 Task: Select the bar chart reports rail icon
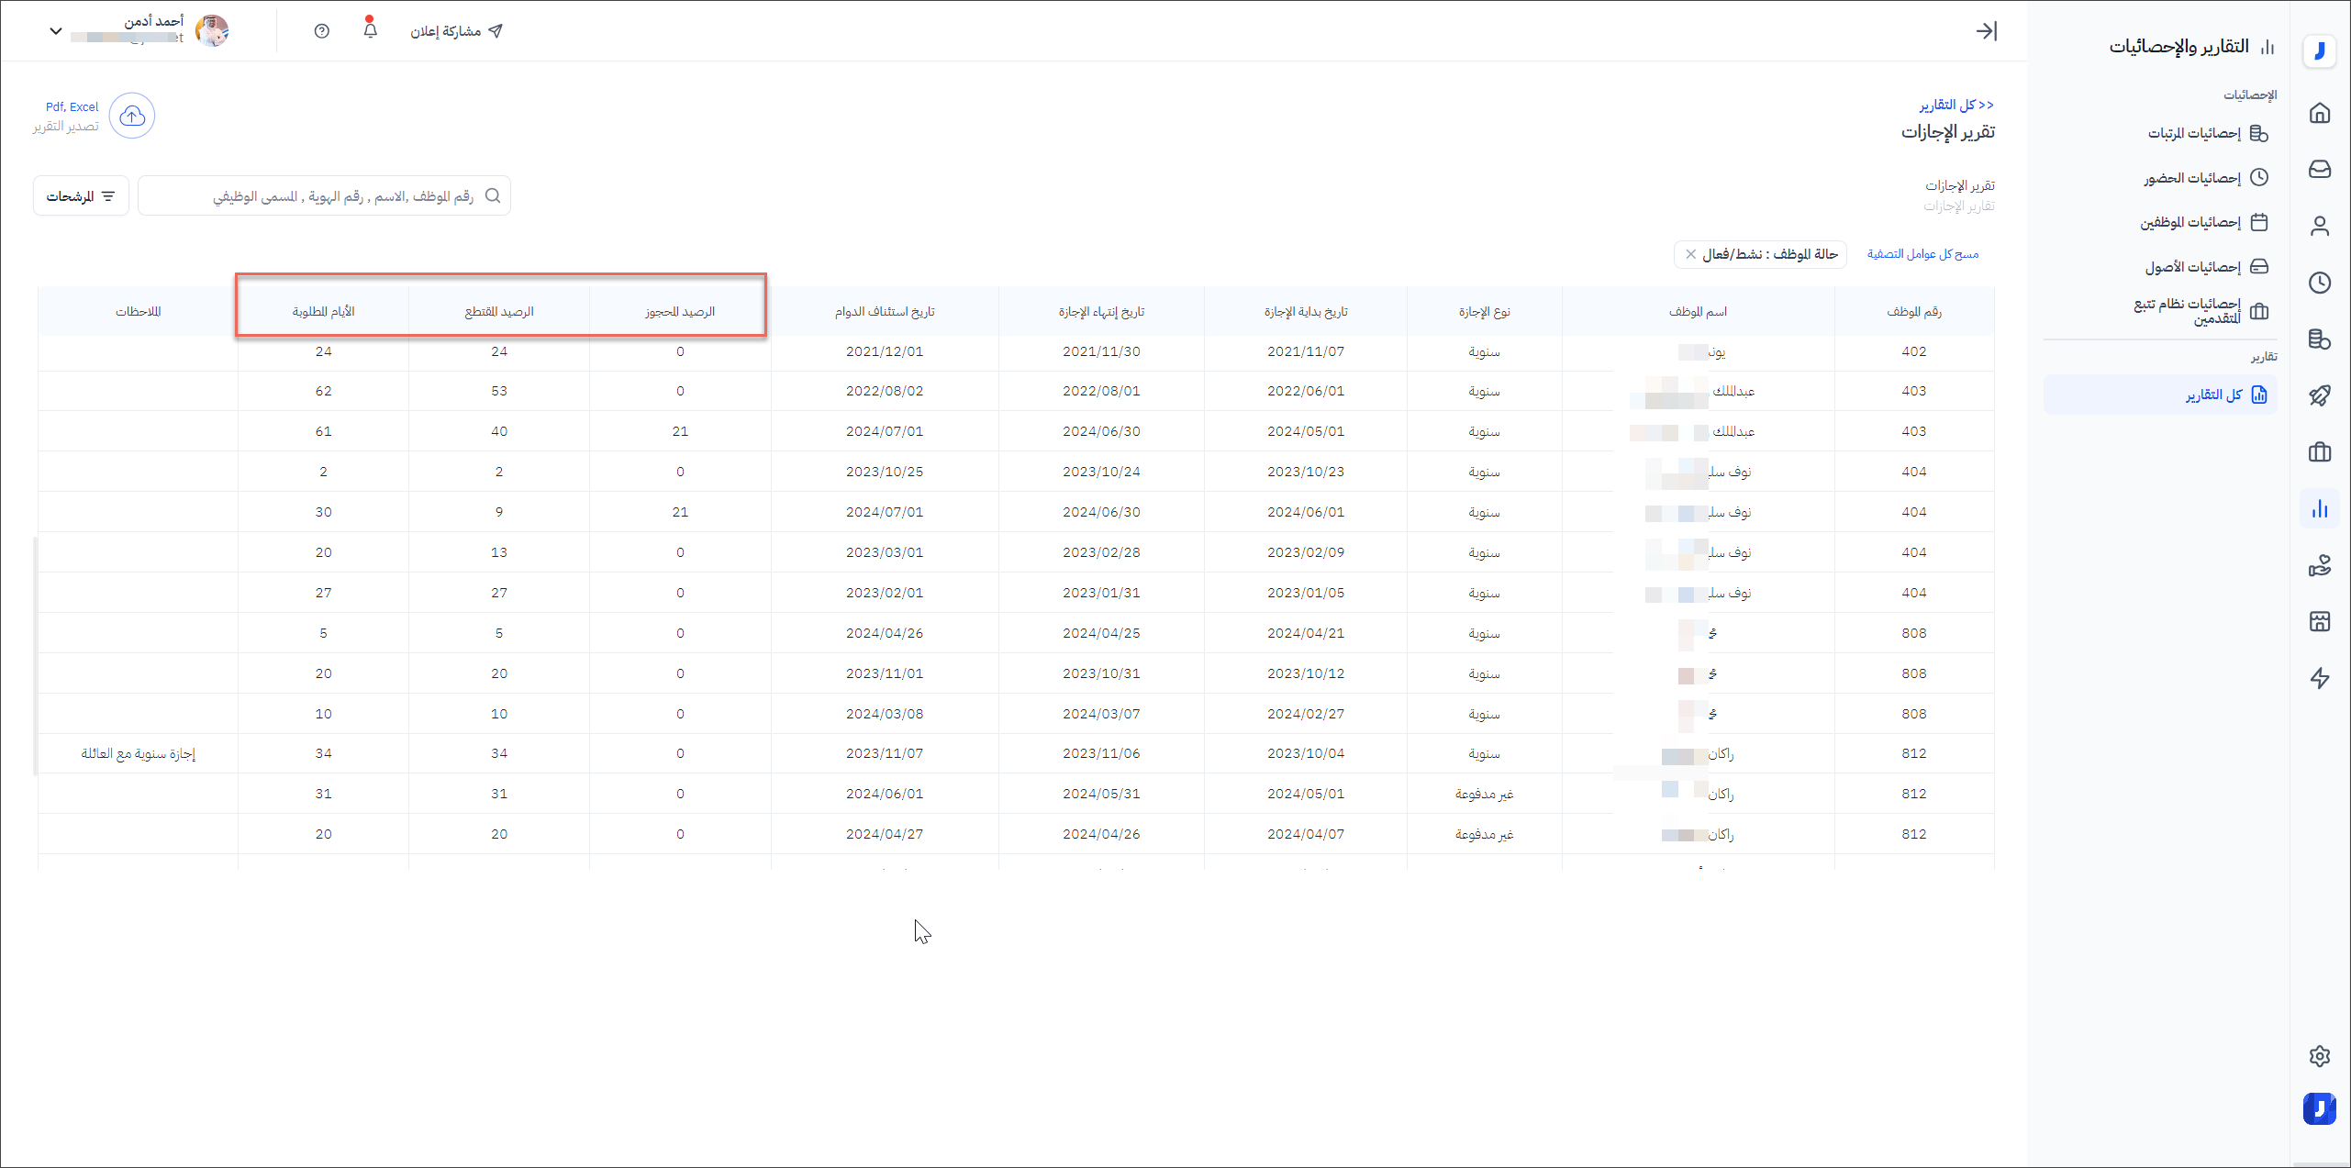click(x=2319, y=509)
